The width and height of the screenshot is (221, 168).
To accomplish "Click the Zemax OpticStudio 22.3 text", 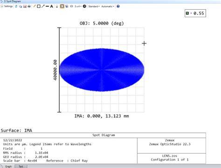I will (170, 144).
